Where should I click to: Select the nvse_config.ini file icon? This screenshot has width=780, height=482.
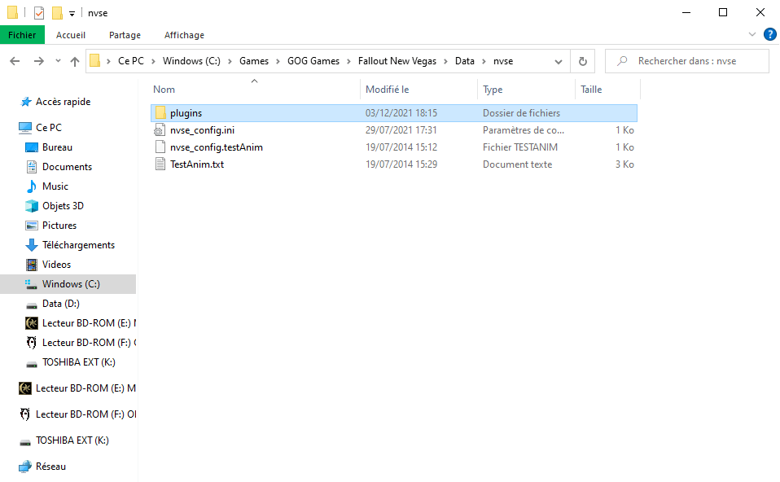(160, 130)
